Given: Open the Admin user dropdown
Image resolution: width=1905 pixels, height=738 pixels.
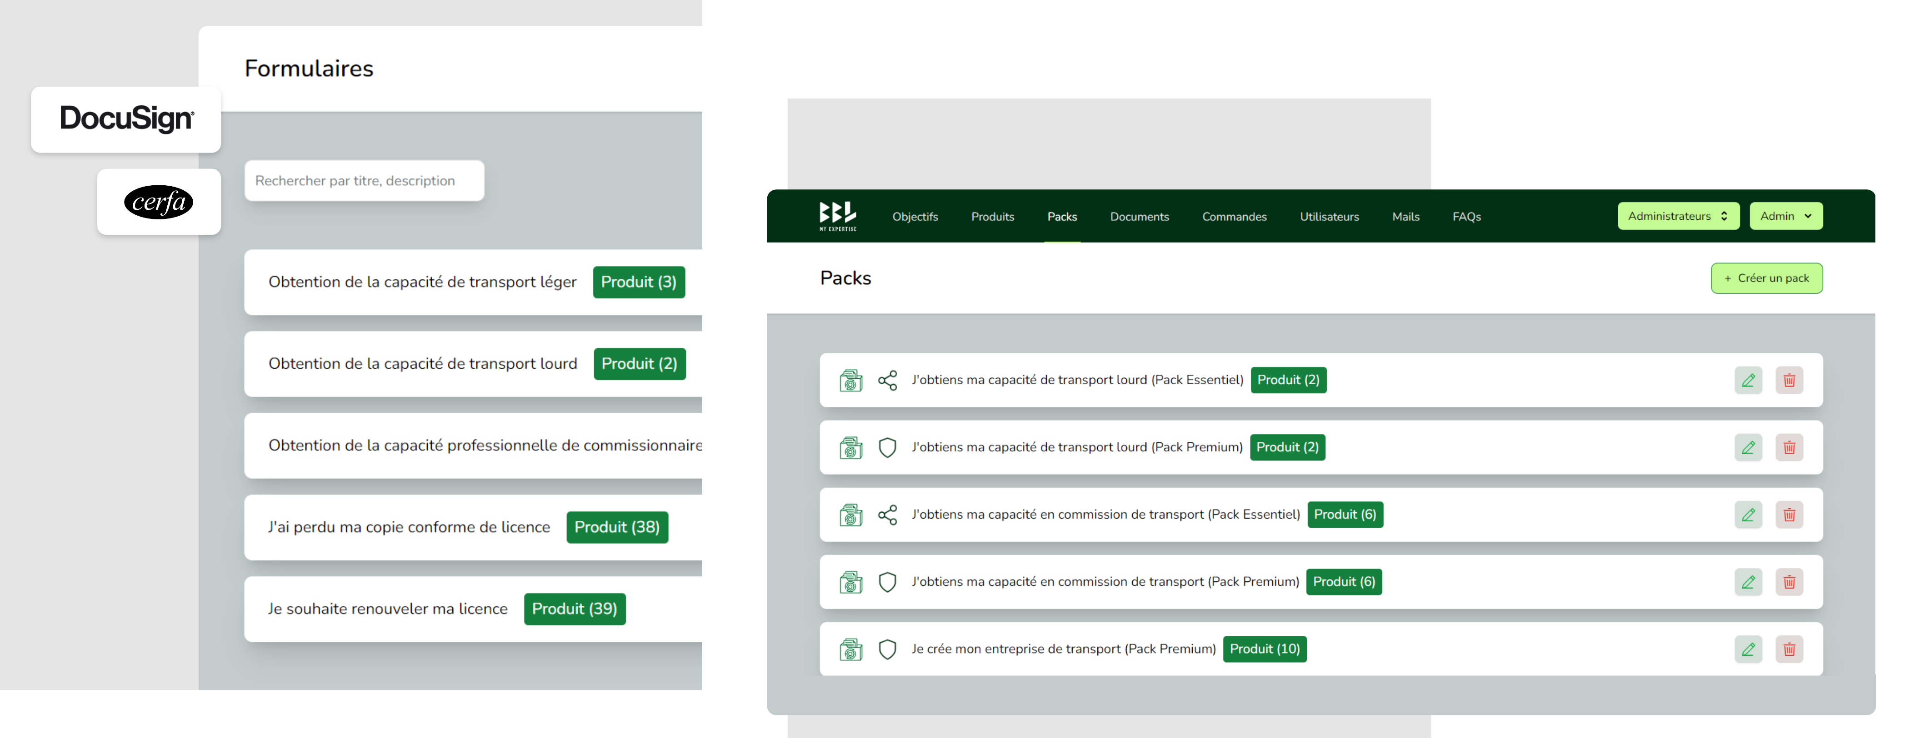Looking at the screenshot, I should pyautogui.click(x=1785, y=216).
